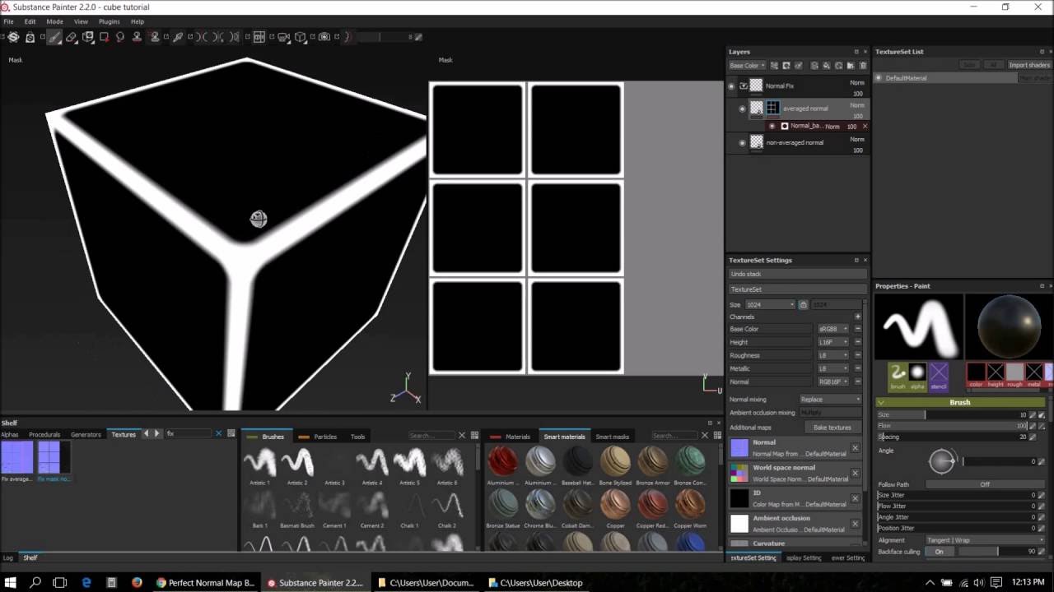The image size is (1054, 592).
Task: Remove the Base Color channel
Action: (857, 329)
